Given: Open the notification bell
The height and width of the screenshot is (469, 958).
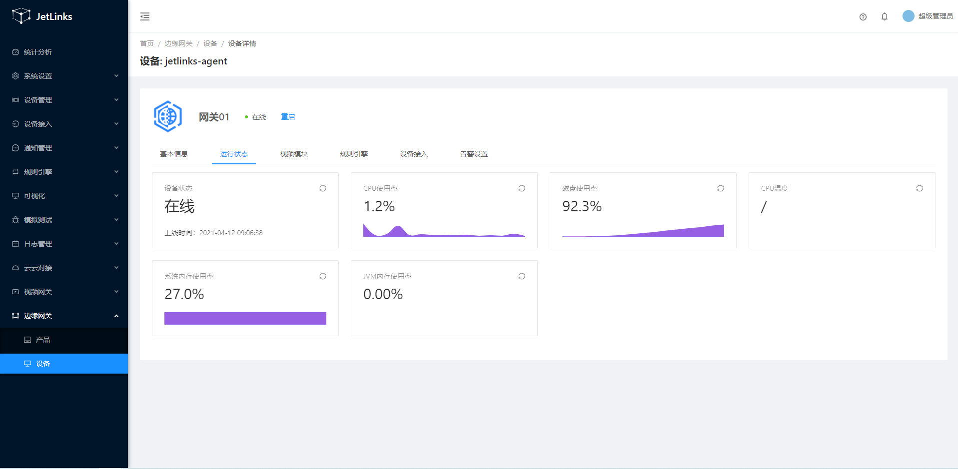Looking at the screenshot, I should 884,17.
